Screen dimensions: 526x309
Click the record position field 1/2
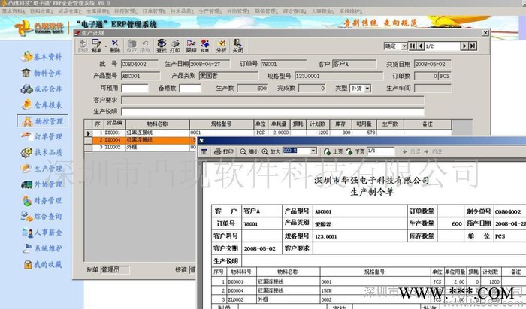click(x=443, y=46)
